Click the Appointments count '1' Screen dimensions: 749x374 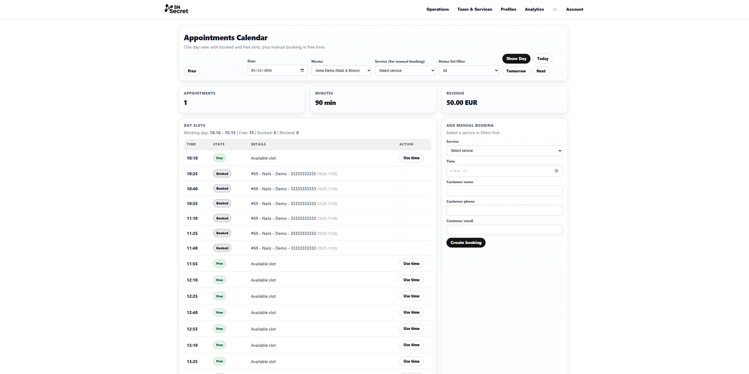pyautogui.click(x=185, y=103)
